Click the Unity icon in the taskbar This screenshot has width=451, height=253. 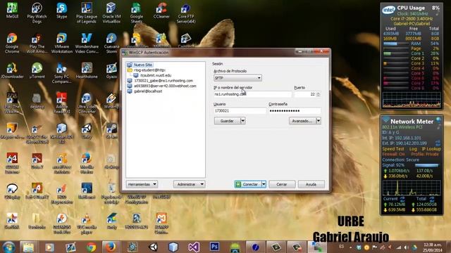point(153,247)
